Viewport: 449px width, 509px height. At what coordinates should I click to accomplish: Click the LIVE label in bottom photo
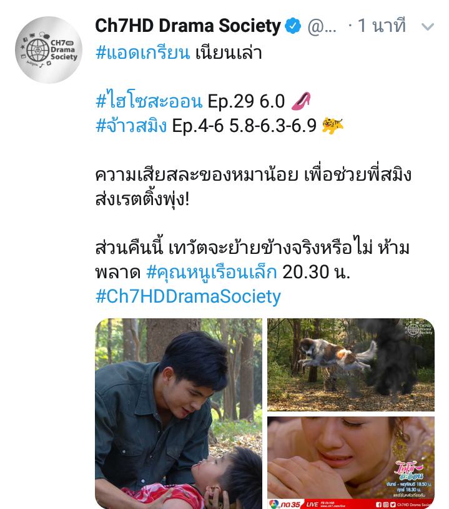pos(312,504)
